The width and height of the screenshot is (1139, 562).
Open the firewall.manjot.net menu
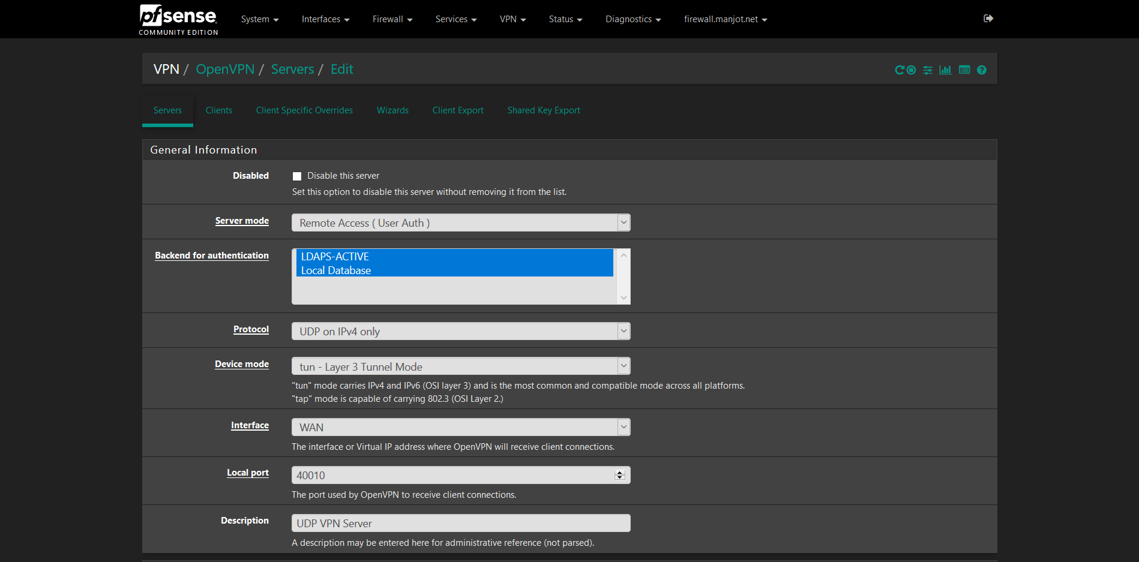pyautogui.click(x=726, y=19)
